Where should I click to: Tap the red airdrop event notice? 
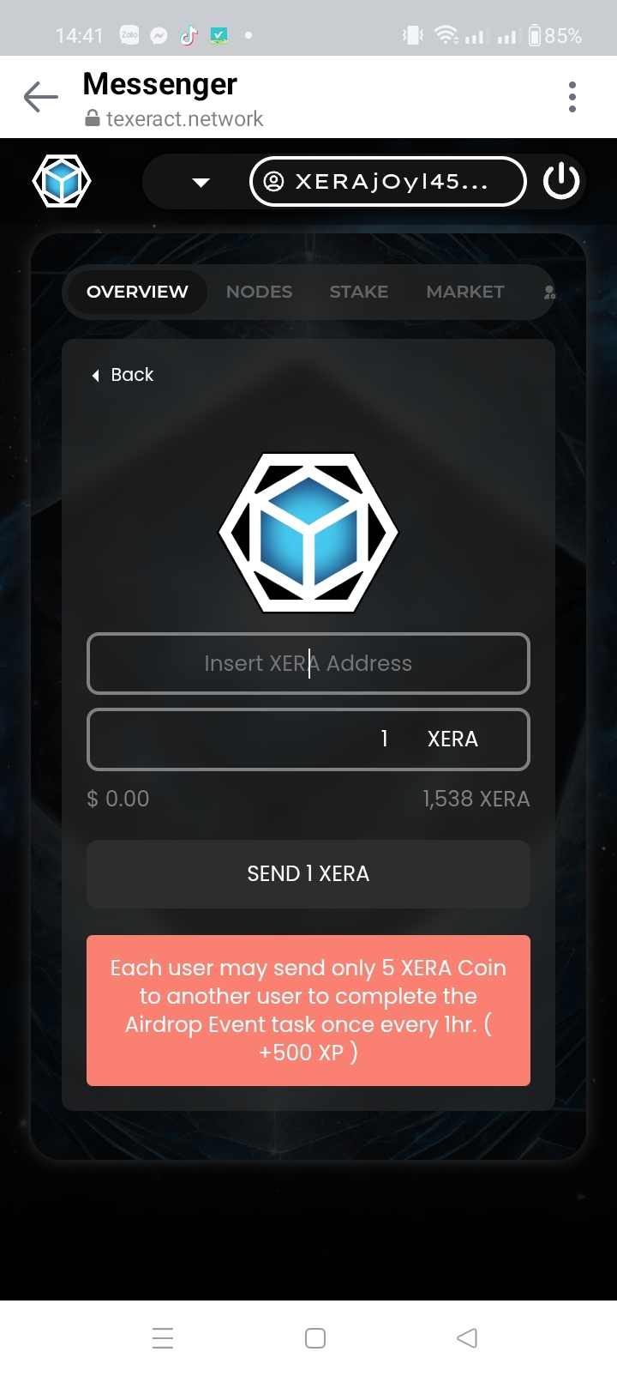308,1011
